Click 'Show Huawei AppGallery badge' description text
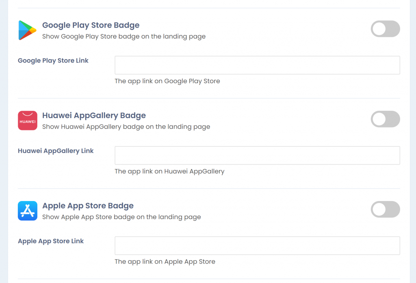416x283 pixels. 126,127
